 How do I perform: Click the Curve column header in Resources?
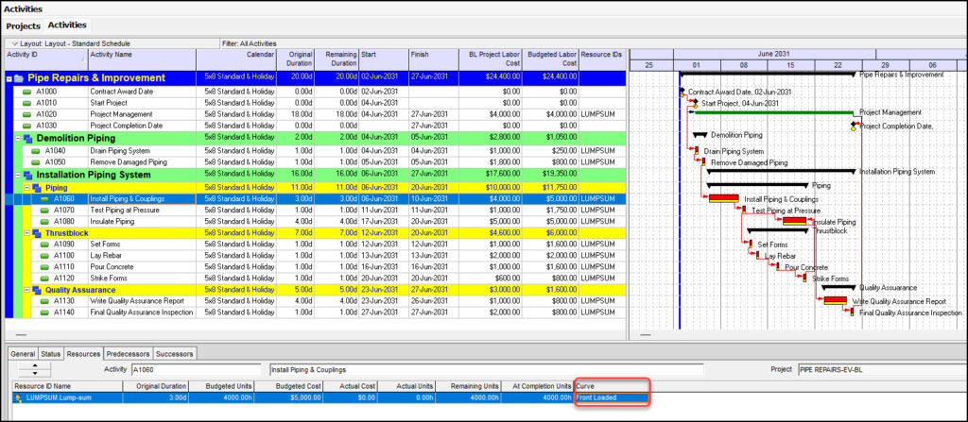612,386
